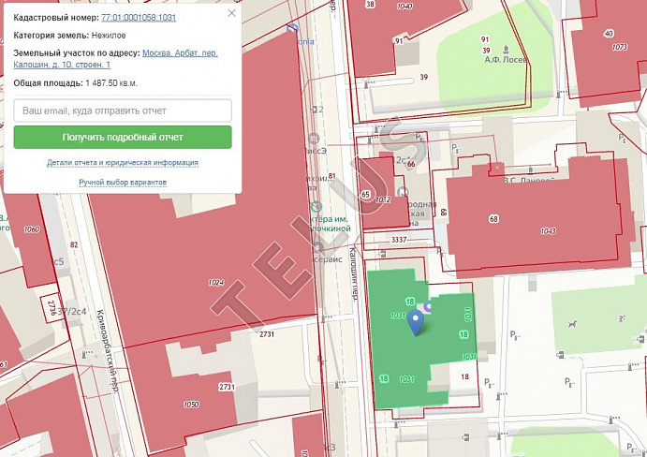Select the large red parcel labeled 1024
Screen dimensions: 647x457
pyautogui.click(x=215, y=283)
